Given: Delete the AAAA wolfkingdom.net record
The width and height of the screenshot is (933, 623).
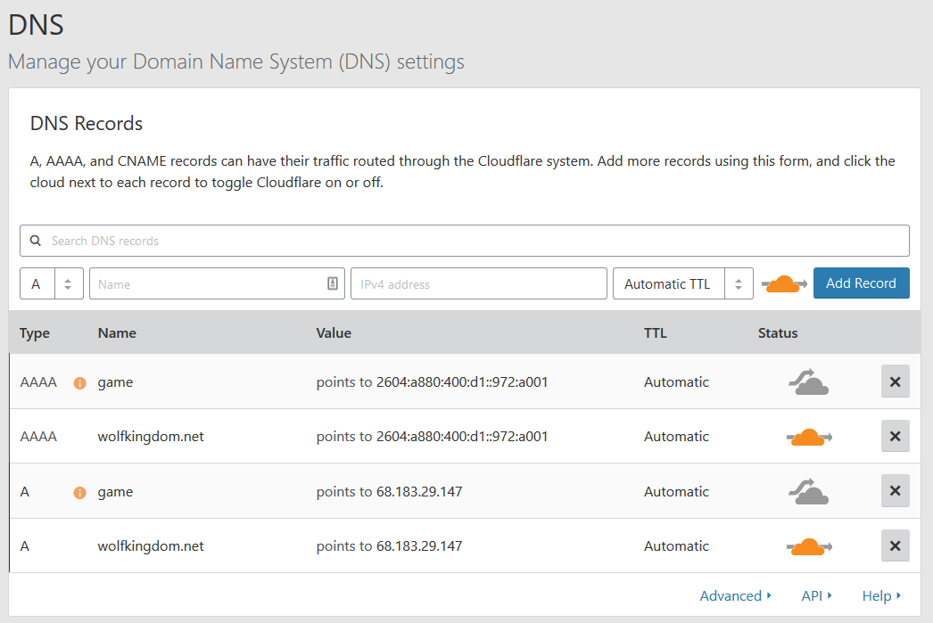Looking at the screenshot, I should [x=895, y=436].
